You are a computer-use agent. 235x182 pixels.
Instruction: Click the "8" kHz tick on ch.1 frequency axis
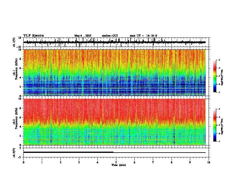[x=21, y=59]
